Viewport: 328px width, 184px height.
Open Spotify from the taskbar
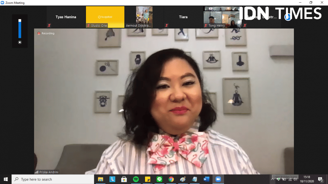click(136, 179)
